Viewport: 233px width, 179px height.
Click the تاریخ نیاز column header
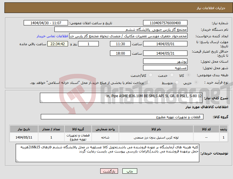tap(24, 129)
